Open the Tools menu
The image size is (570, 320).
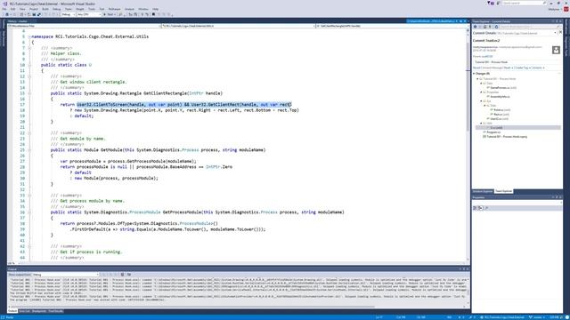(x=92, y=9)
